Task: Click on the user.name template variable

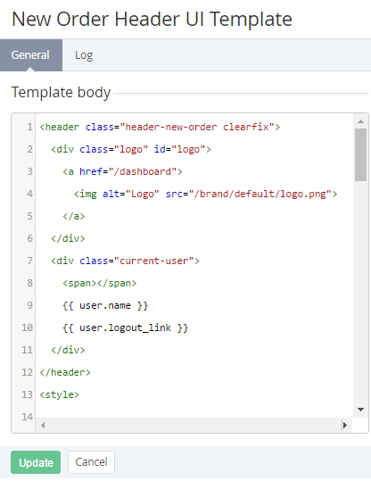Action: (x=105, y=305)
